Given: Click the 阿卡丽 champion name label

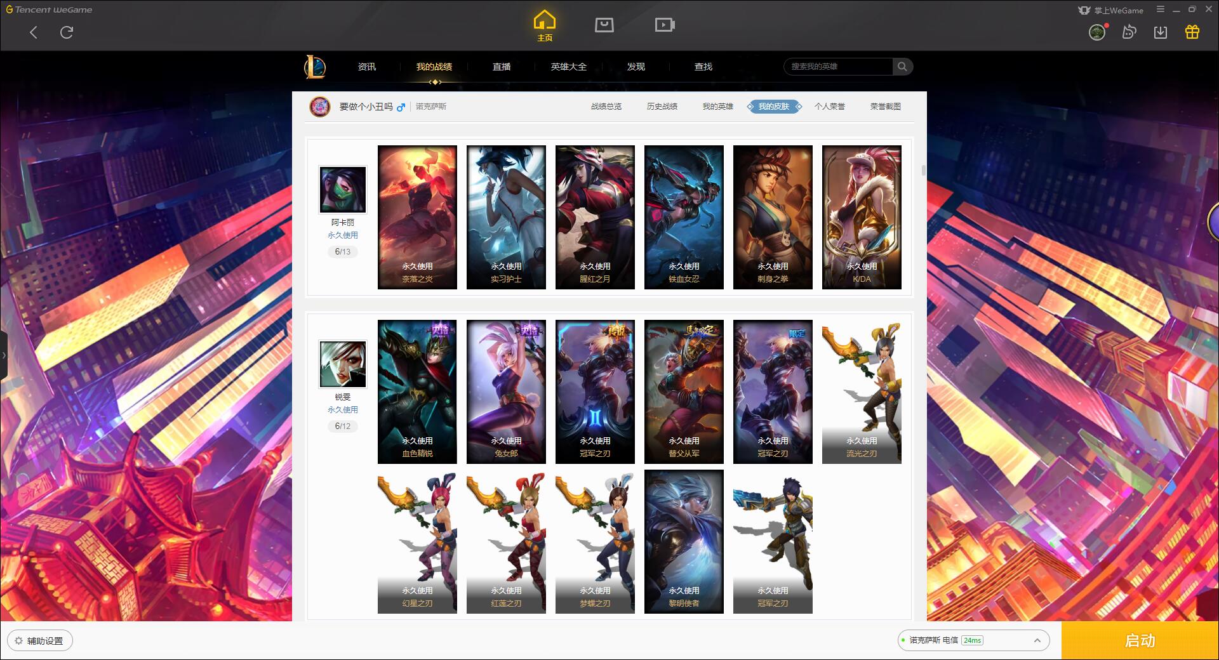Looking at the screenshot, I should (343, 223).
